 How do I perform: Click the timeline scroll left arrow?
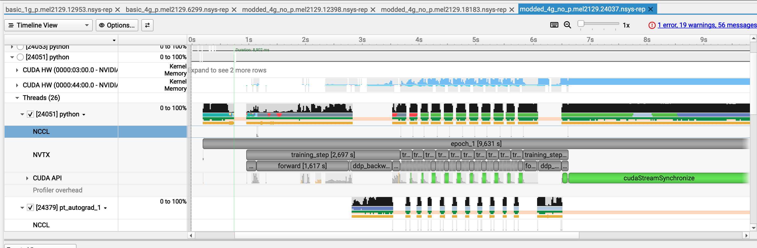coord(191,235)
